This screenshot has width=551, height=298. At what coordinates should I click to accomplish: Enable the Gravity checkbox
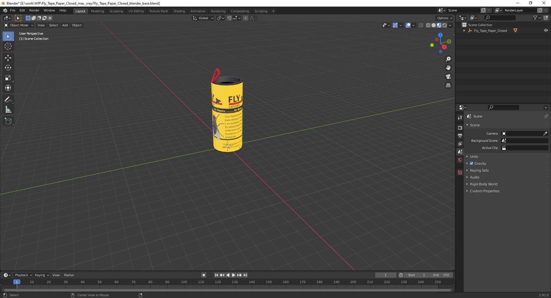click(x=472, y=163)
